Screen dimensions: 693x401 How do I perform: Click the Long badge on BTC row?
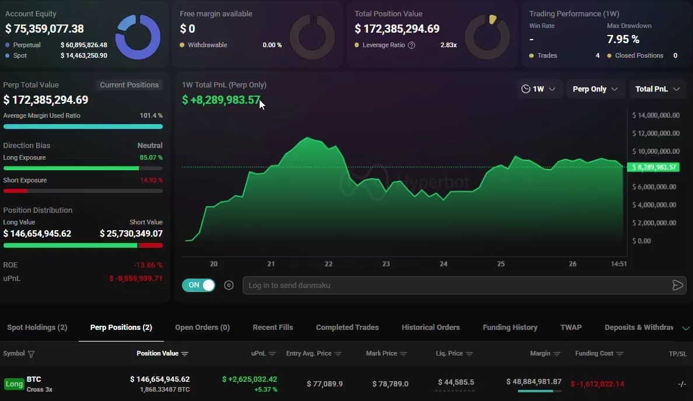tap(13, 384)
